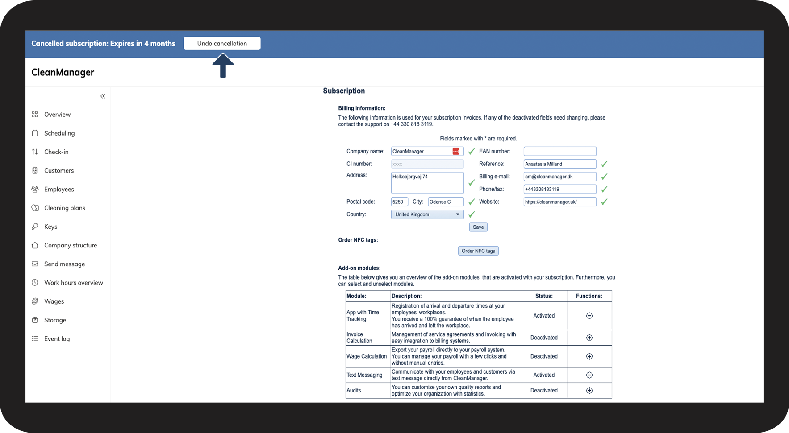Image resolution: width=789 pixels, height=433 pixels.
Task: Save the billing information
Action: [478, 227]
